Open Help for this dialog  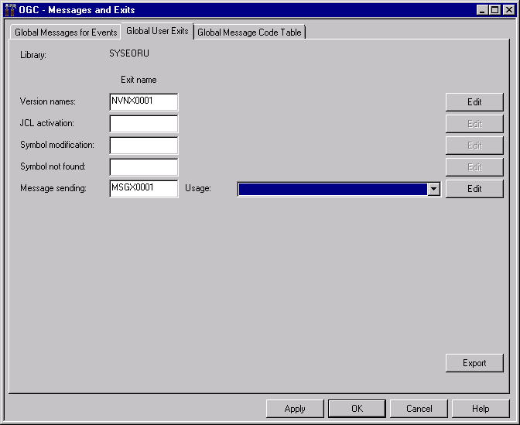point(481,409)
